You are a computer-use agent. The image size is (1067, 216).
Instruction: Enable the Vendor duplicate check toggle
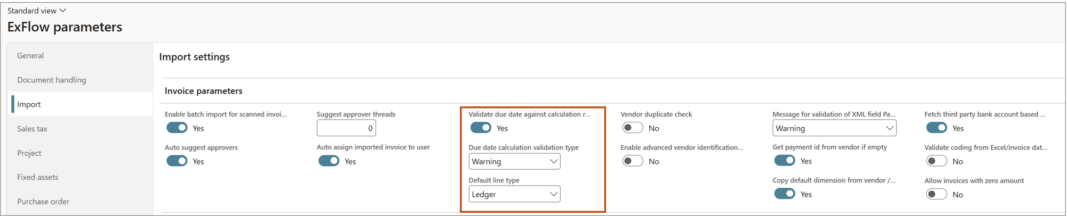tap(633, 128)
